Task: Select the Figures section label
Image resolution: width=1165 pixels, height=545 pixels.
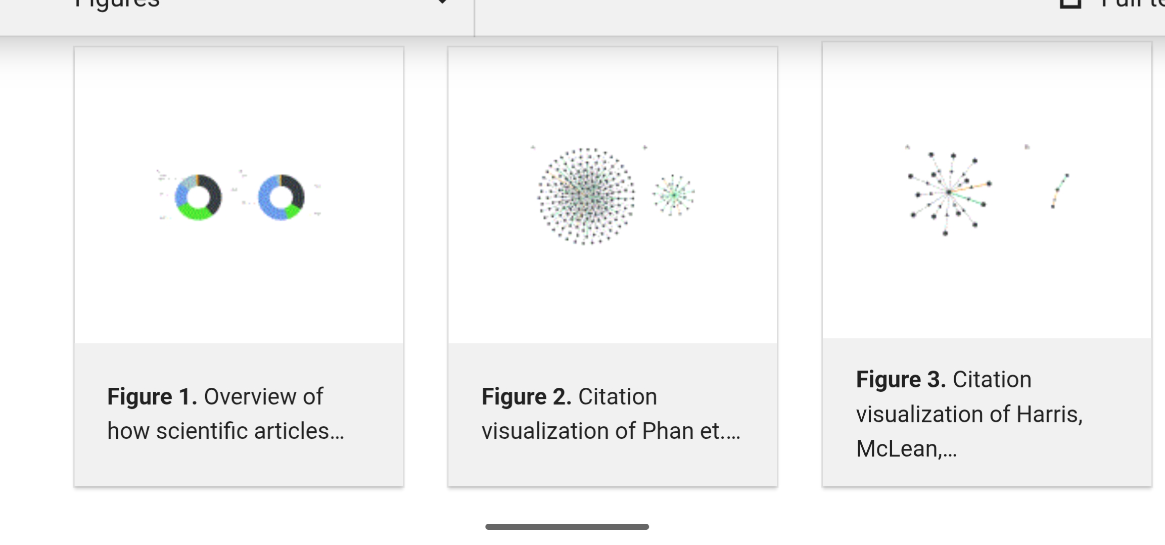Action: 117,4
